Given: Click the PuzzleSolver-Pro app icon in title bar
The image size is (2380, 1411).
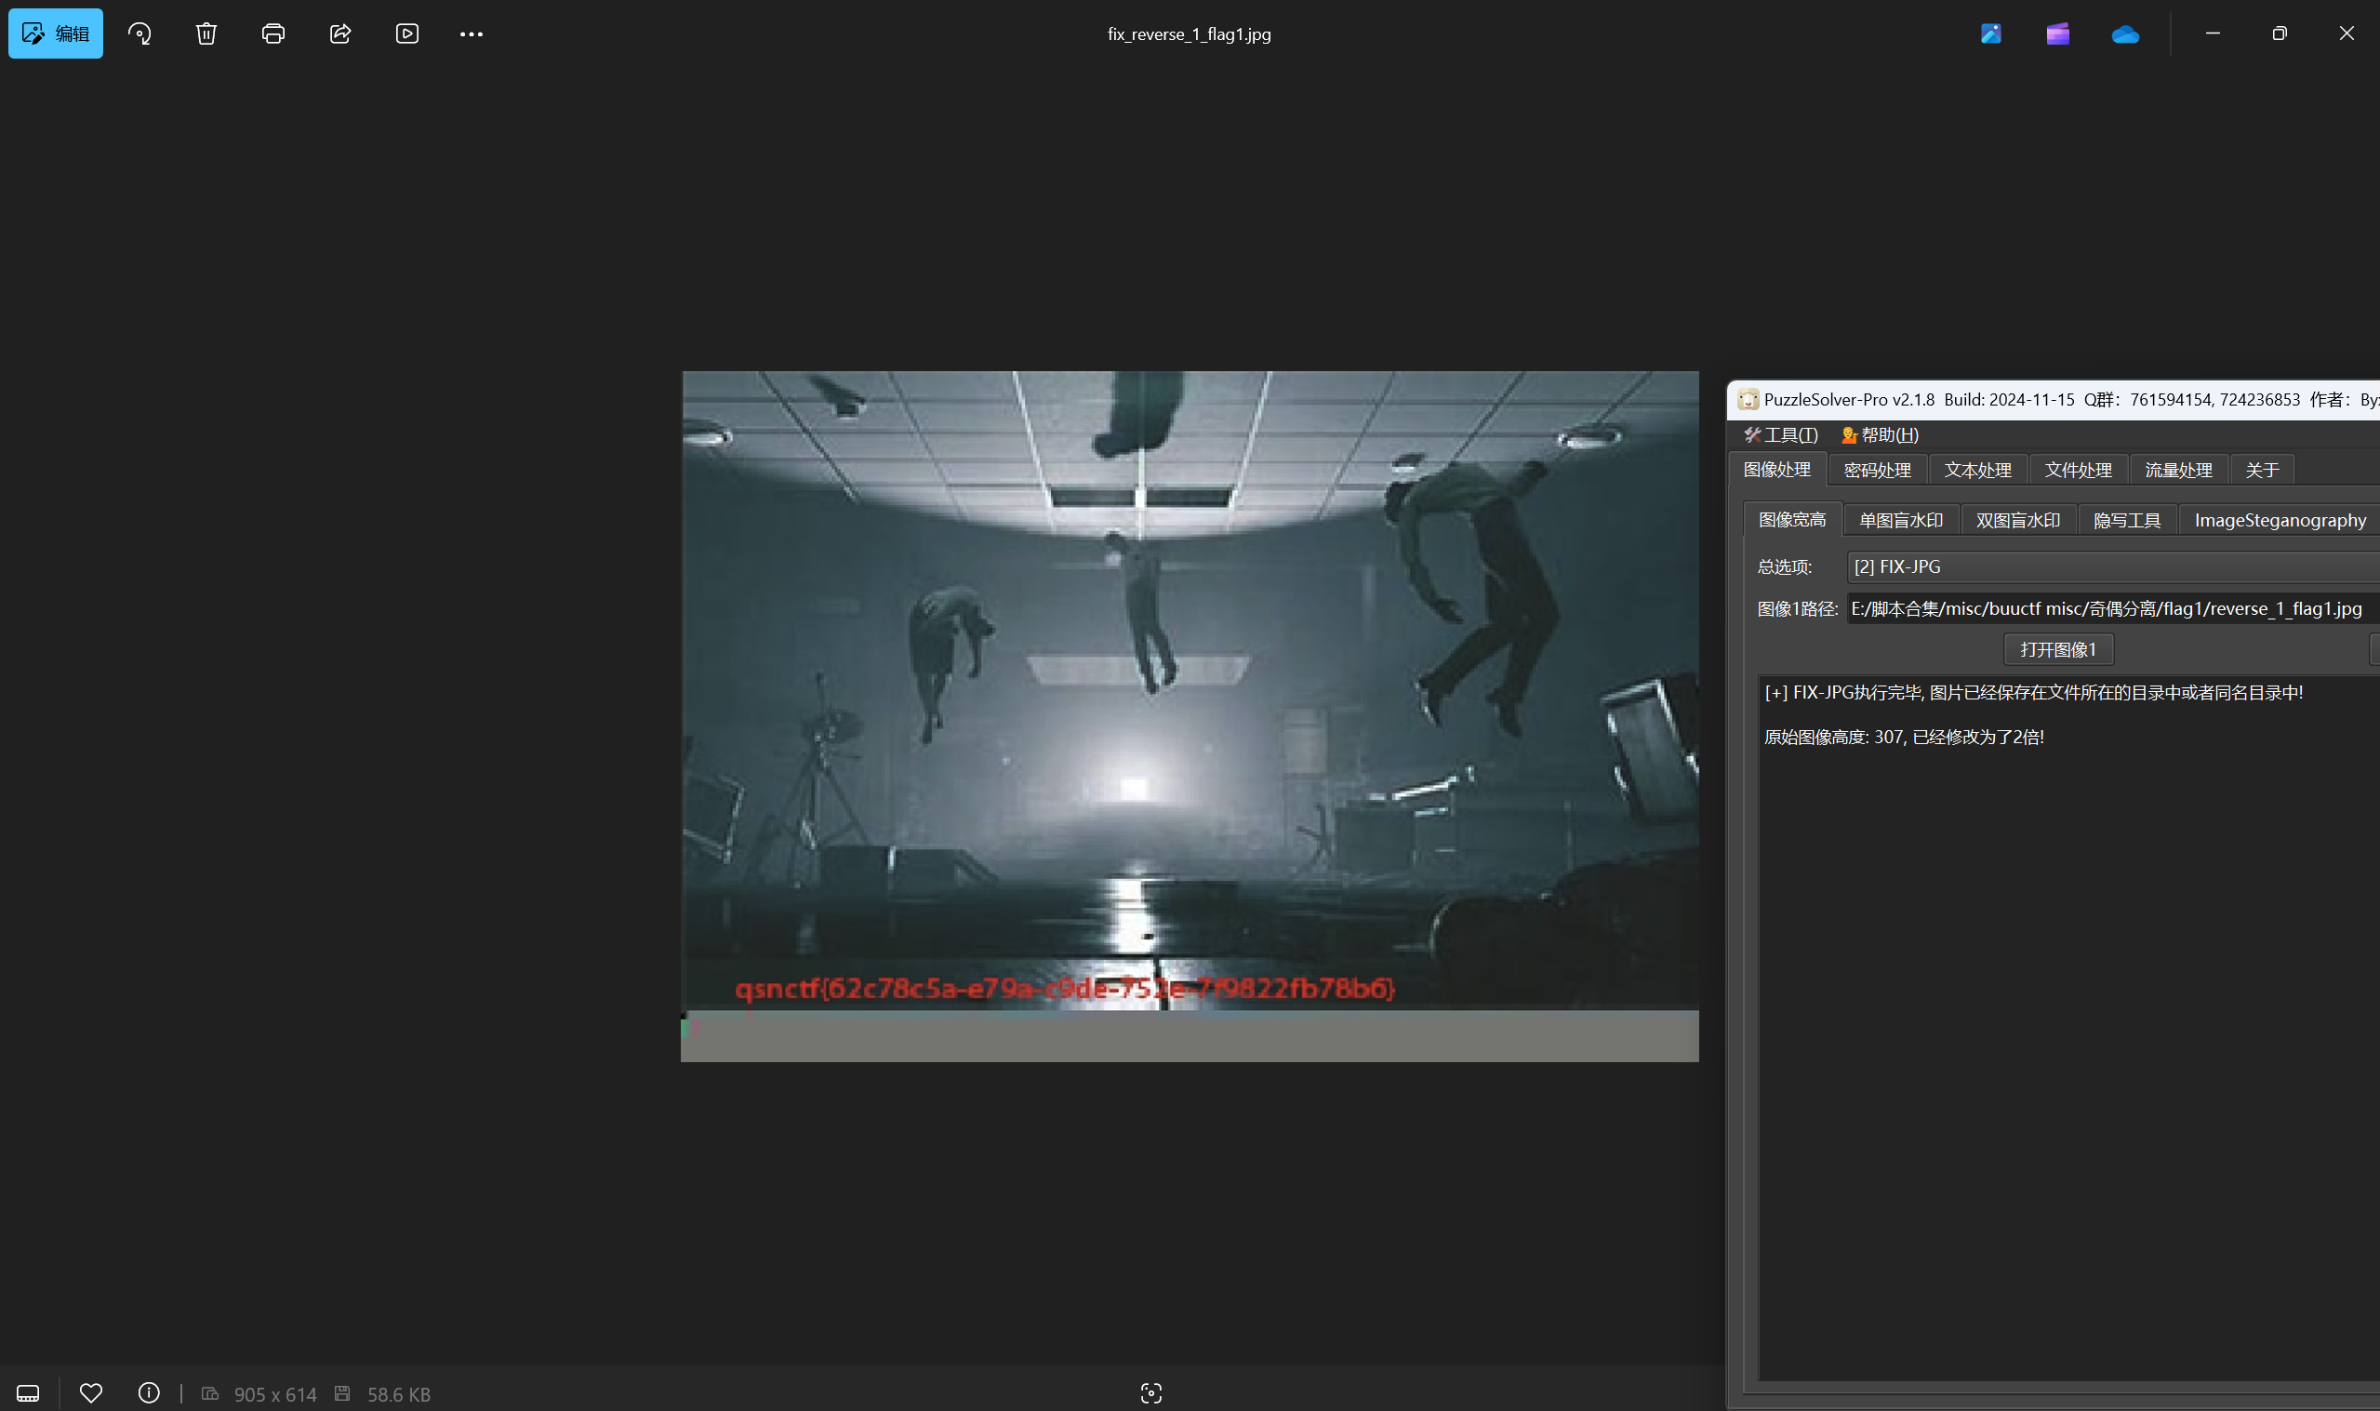Looking at the screenshot, I should [x=1747, y=399].
